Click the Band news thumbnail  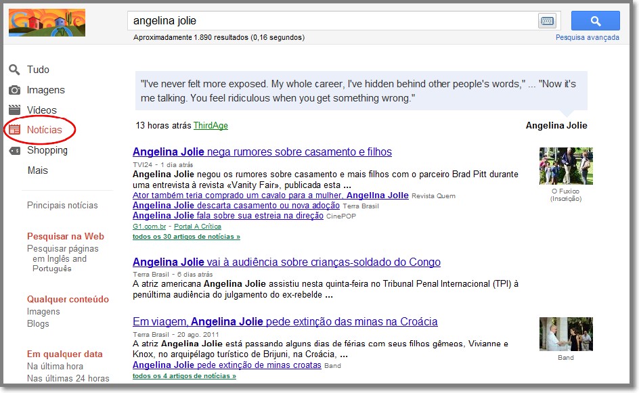566,334
